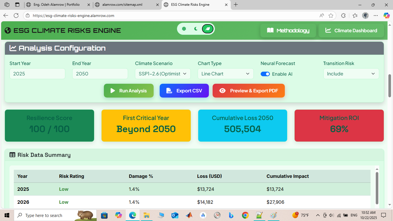Click the Run Analysis button
393x221 pixels.
[129, 91]
